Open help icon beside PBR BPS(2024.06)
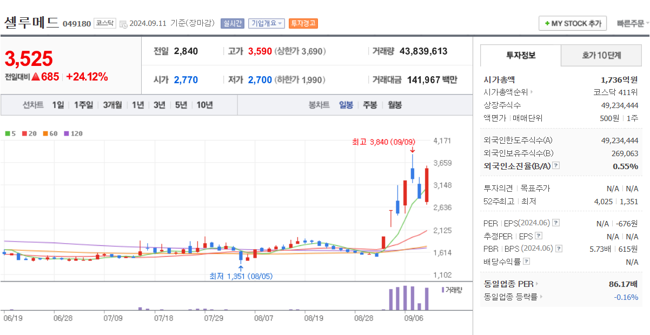Viewport: 650px width, 335px height. tap(559, 249)
